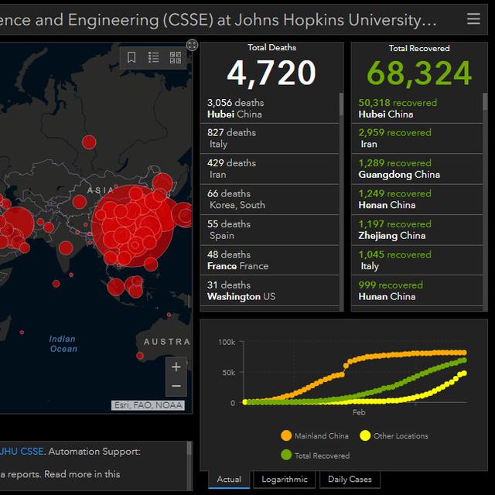
Task: Click the Total Recovered 68,324 figure
Action: tap(419, 73)
